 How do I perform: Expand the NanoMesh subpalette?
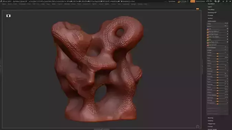coord(211,4)
